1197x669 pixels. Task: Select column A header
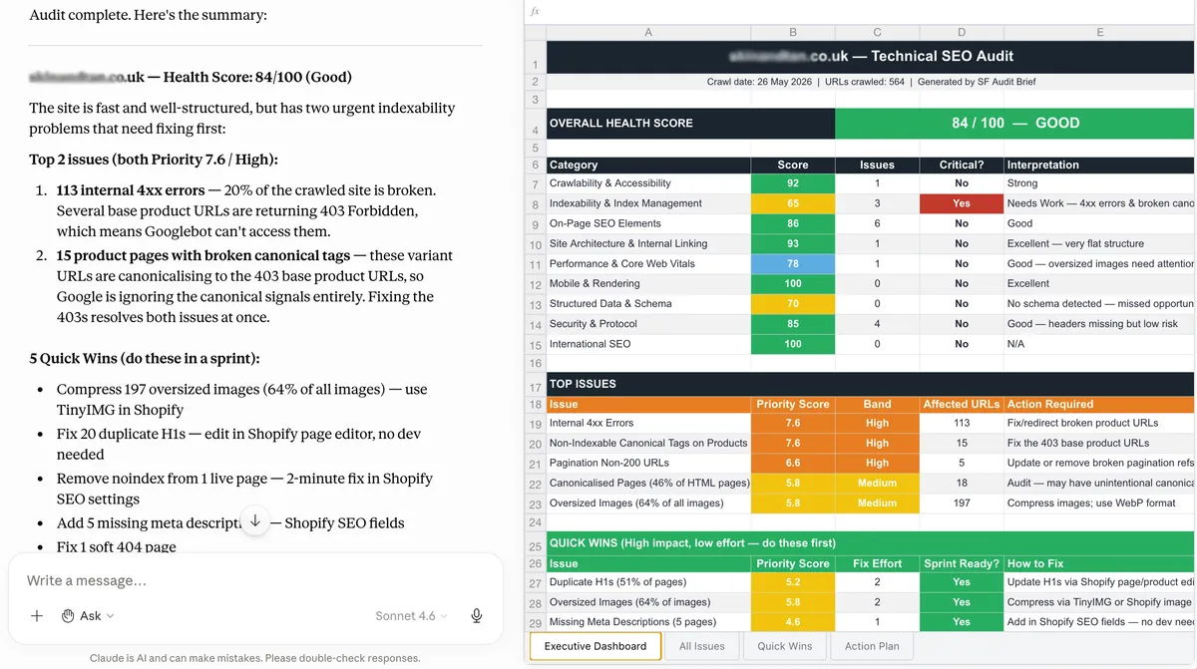pyautogui.click(x=648, y=32)
